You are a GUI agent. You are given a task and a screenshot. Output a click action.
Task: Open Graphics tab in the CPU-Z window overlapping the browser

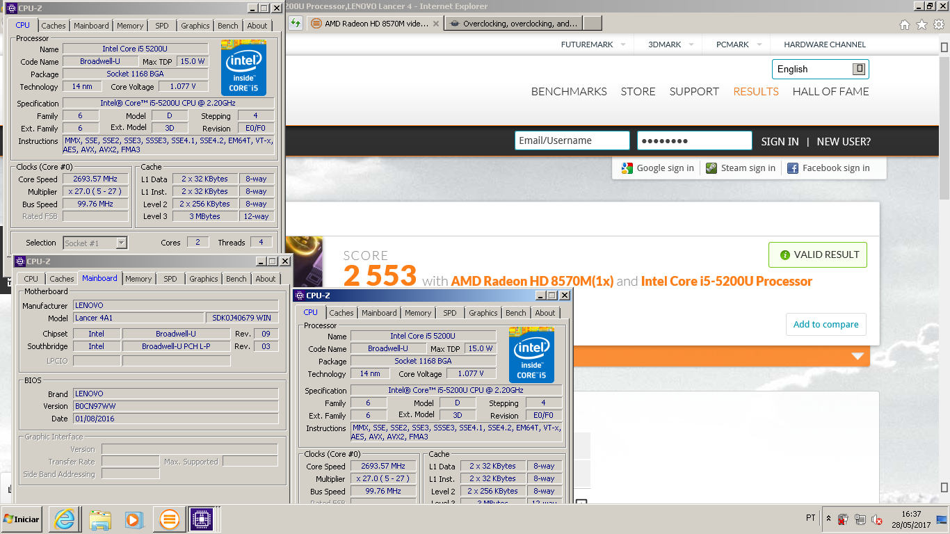(483, 313)
